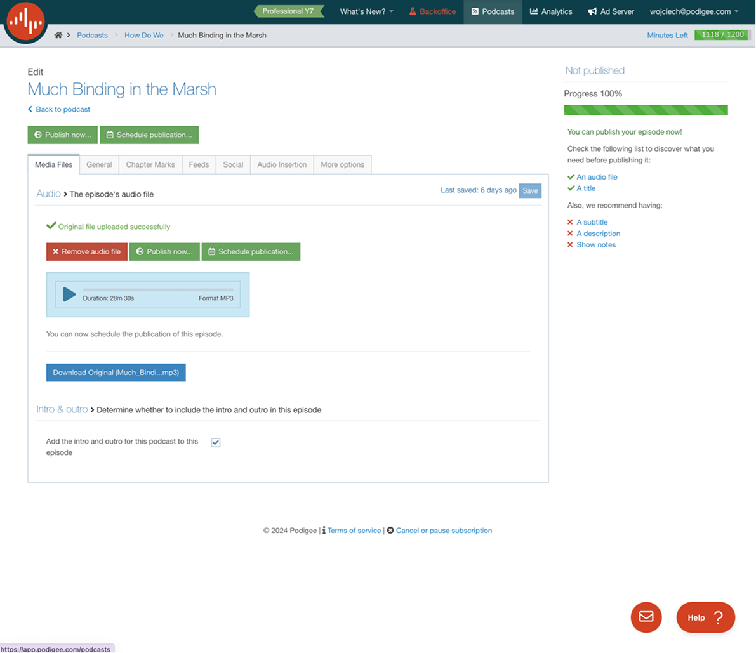Image resolution: width=756 pixels, height=653 pixels.
Task: Switch to the General tab
Action: point(99,164)
